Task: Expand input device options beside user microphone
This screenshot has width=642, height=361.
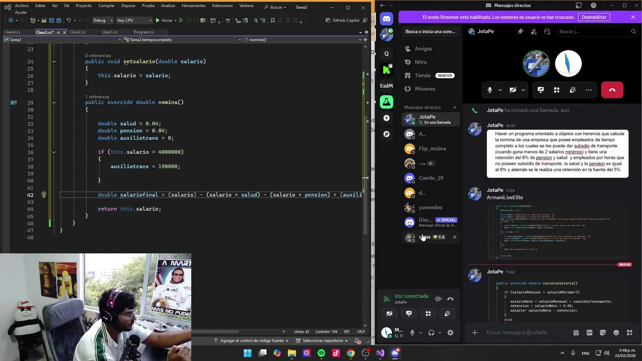Action: click(x=420, y=333)
